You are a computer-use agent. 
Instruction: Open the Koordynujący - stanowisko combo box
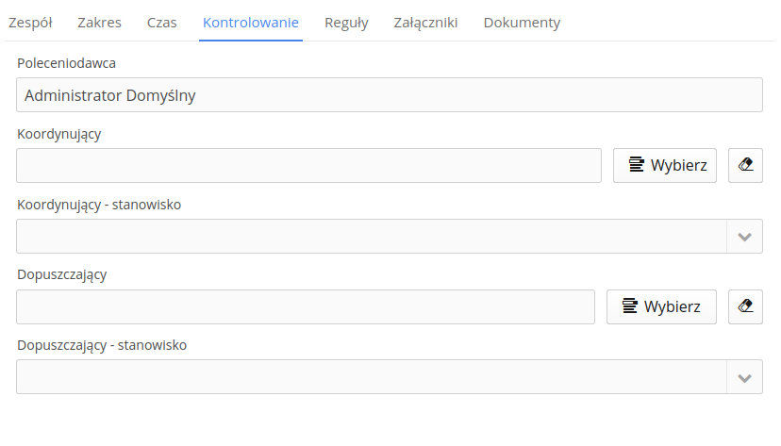[389, 237]
